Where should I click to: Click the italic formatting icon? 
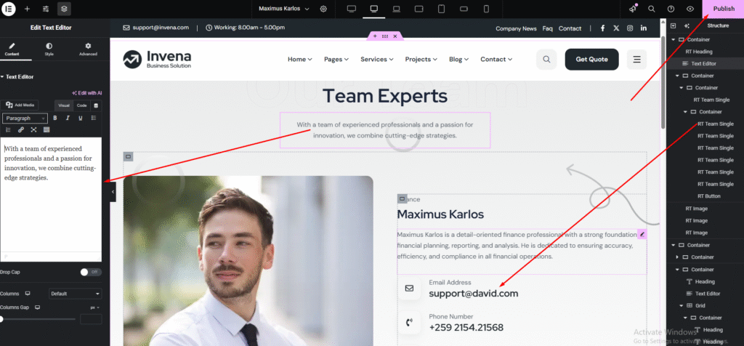click(68, 118)
